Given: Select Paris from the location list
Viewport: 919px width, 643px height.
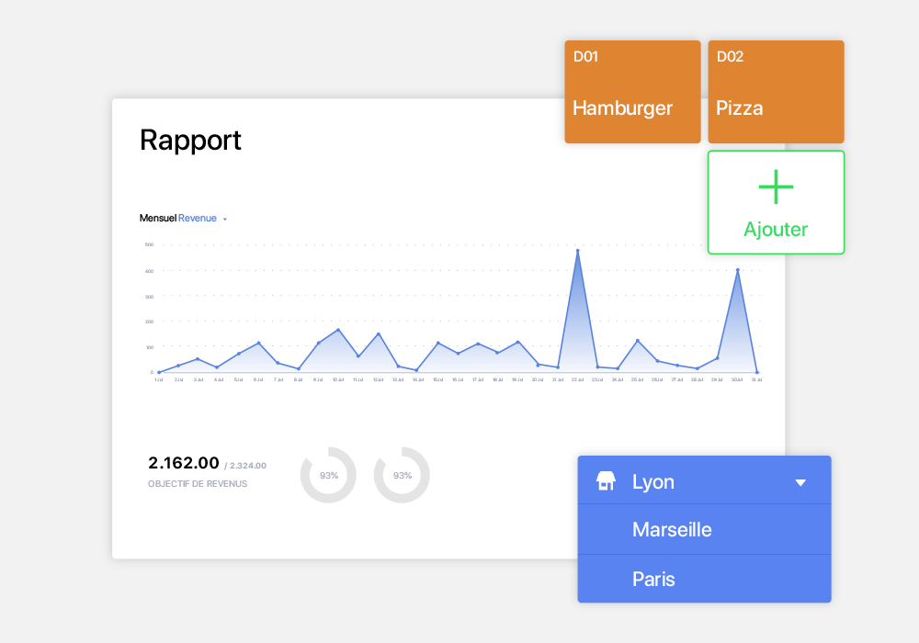Looking at the screenshot, I should 705,579.
